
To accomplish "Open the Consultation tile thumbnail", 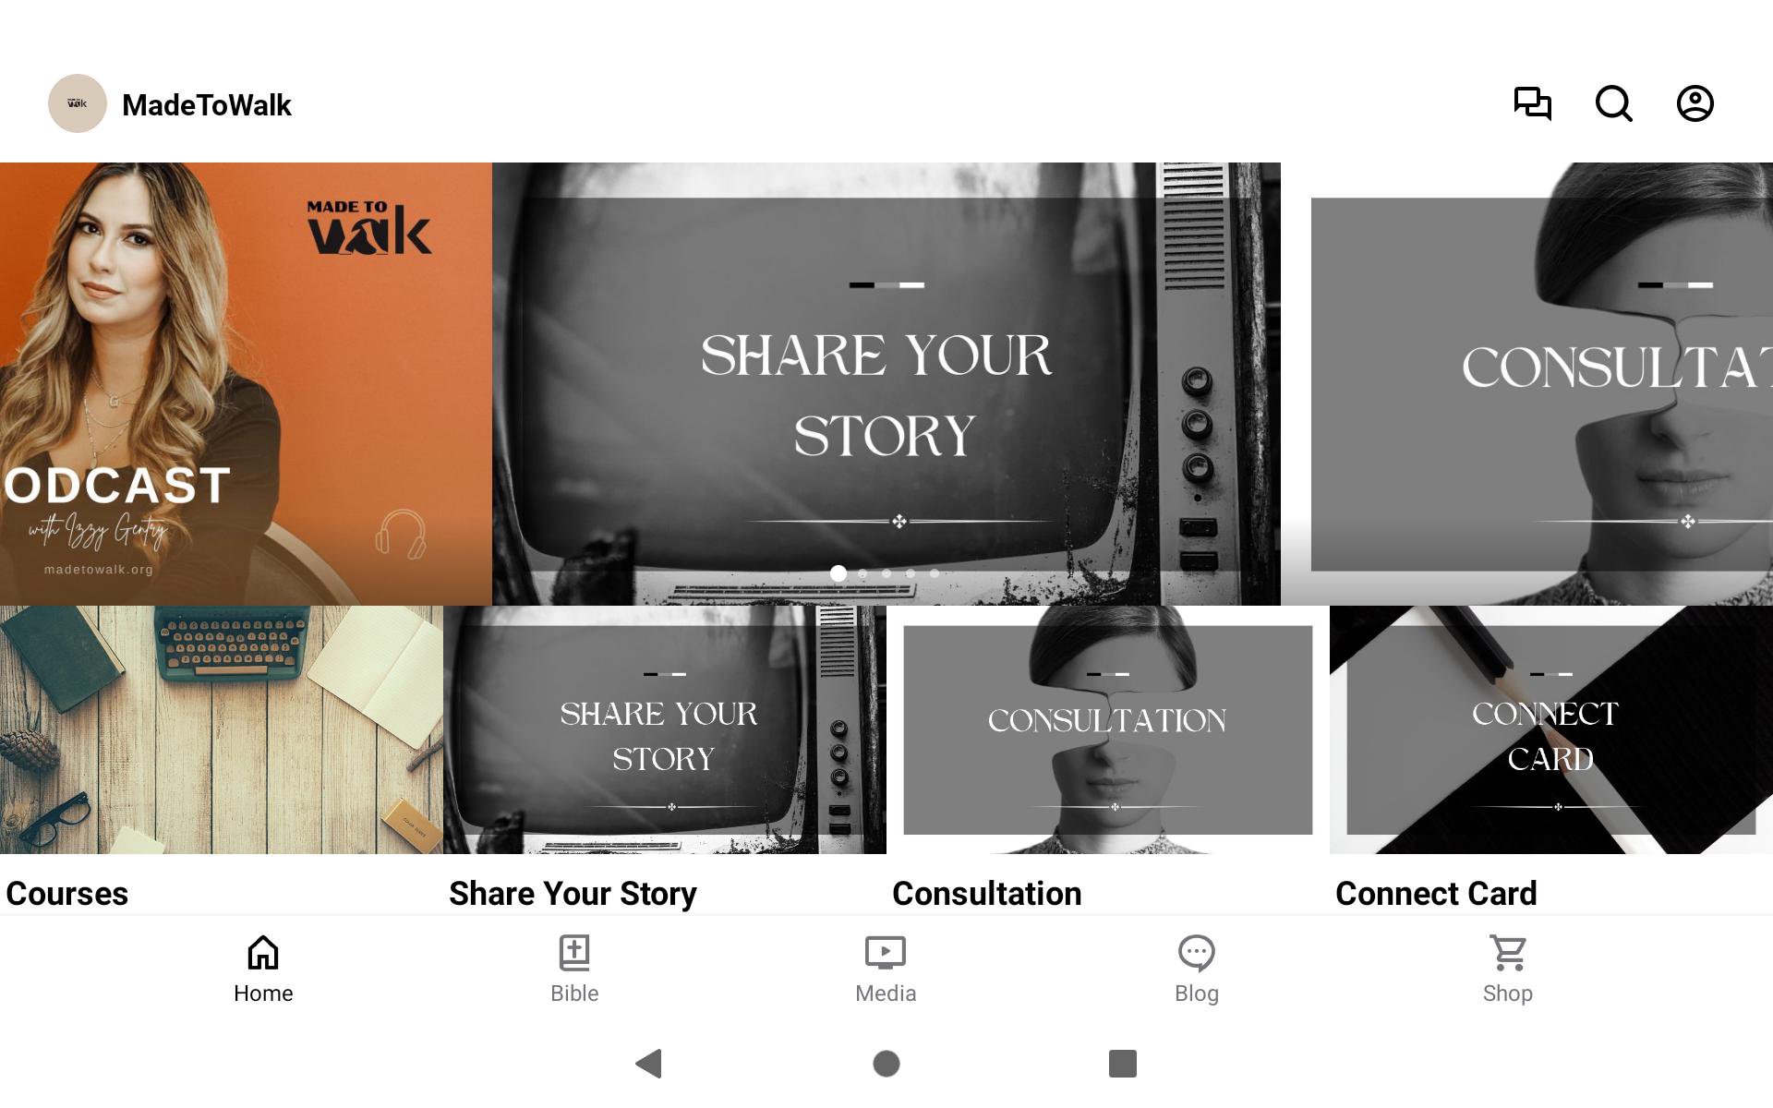I will tap(1108, 729).
